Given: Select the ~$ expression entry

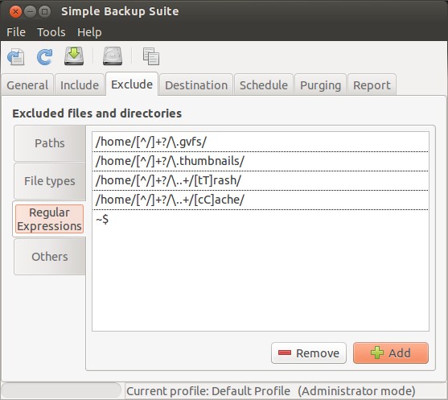Looking at the screenshot, I should pyautogui.click(x=261, y=219).
